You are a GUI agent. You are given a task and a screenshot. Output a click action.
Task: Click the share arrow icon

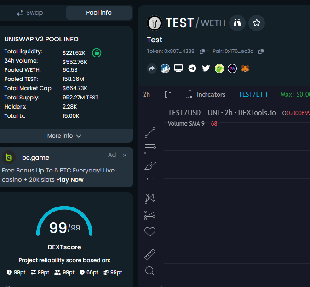click(152, 69)
